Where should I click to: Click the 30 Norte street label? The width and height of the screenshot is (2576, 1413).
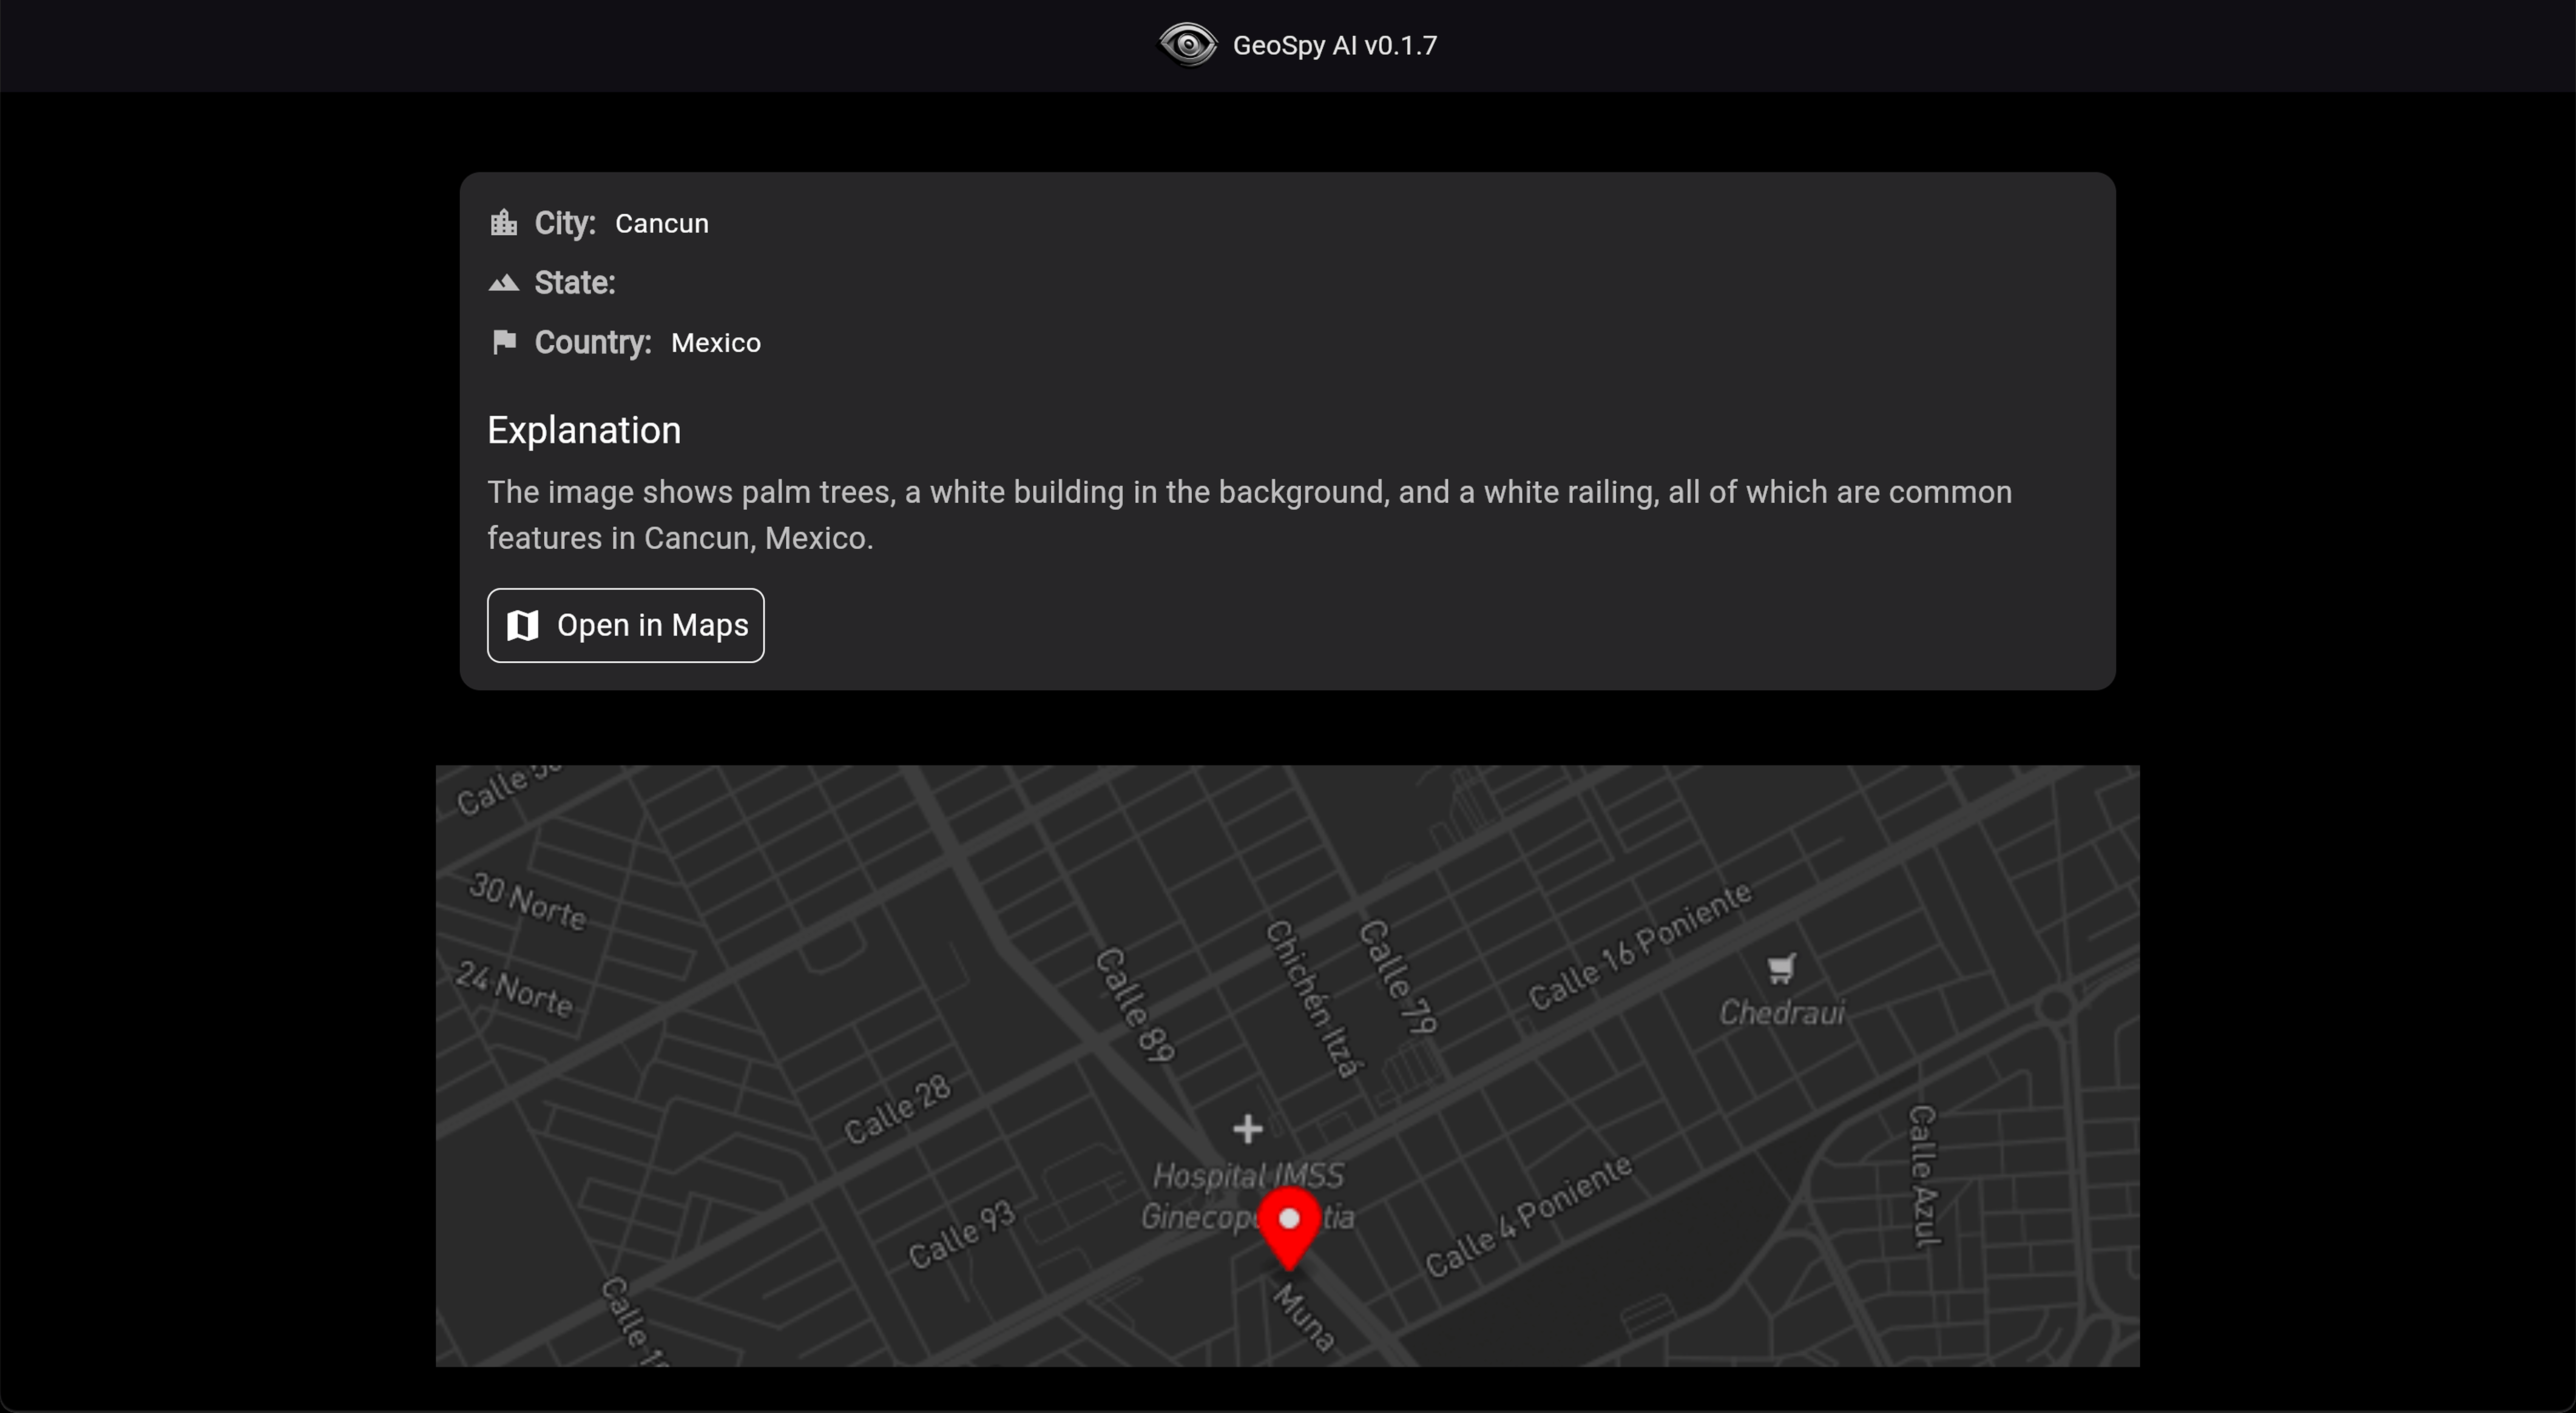[x=528, y=901]
